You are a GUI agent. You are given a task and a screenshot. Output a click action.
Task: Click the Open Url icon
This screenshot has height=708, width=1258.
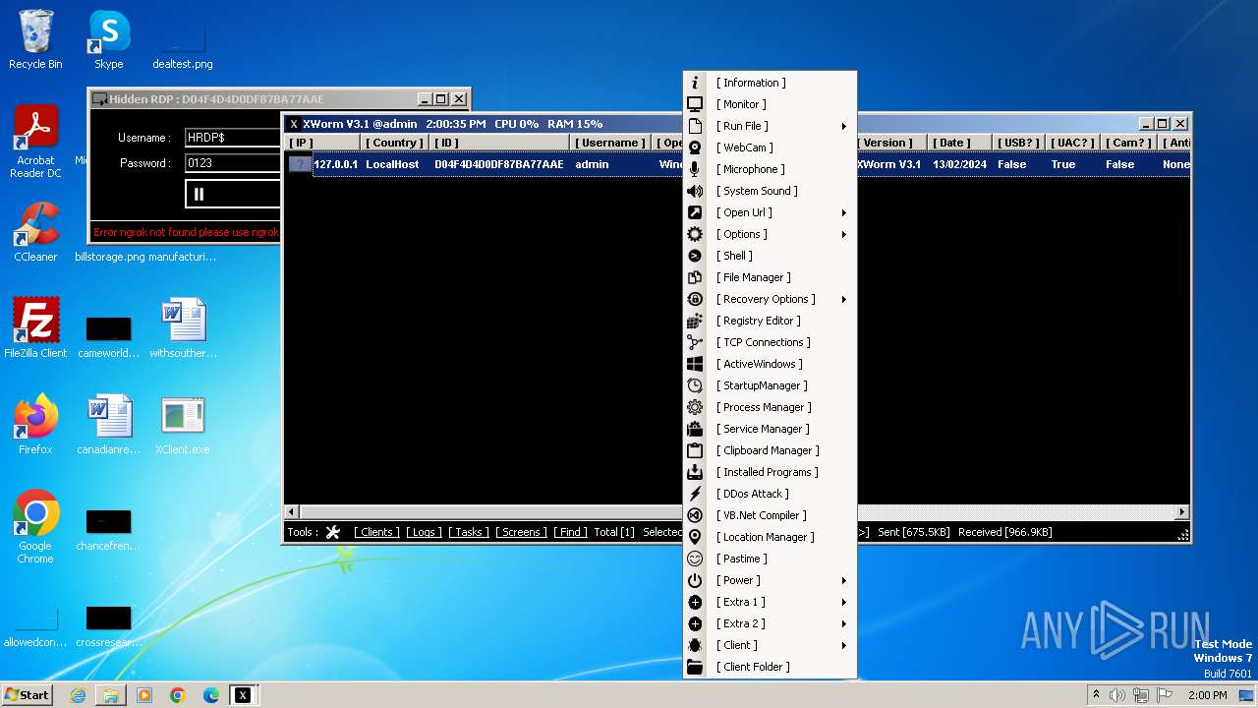click(x=695, y=212)
